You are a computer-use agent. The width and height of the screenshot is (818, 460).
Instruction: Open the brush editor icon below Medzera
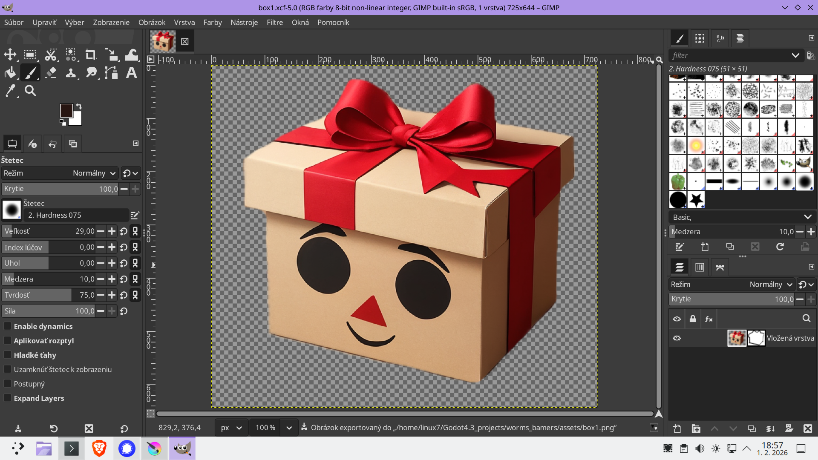(679, 247)
